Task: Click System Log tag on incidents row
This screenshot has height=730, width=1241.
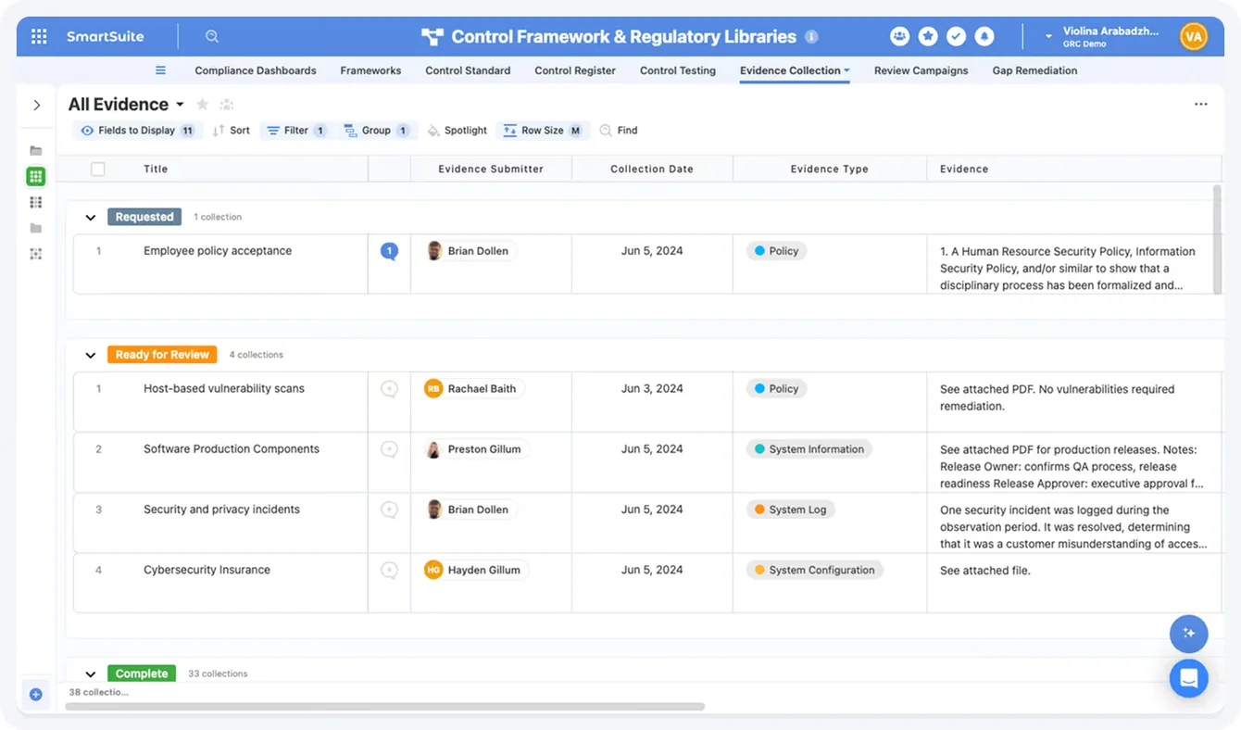Action: [x=791, y=510]
